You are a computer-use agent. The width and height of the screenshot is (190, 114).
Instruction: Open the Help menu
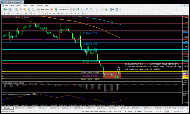click(x=47, y=5)
